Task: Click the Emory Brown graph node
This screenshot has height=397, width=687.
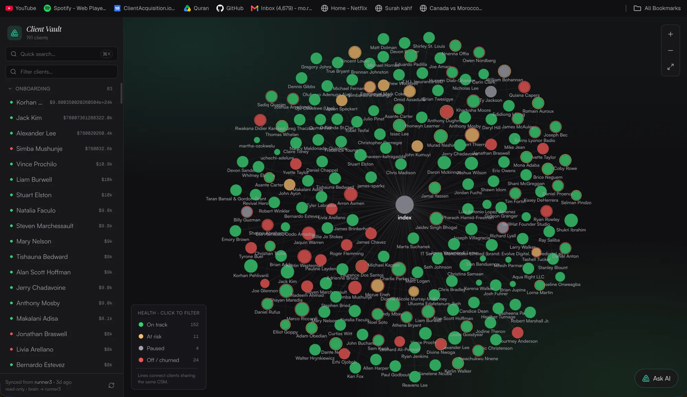Action: 235,231
